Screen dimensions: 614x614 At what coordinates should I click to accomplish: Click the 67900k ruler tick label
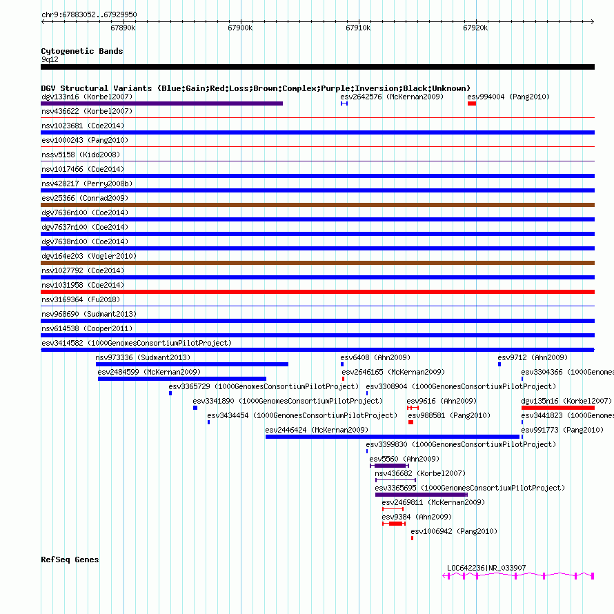[x=240, y=28]
